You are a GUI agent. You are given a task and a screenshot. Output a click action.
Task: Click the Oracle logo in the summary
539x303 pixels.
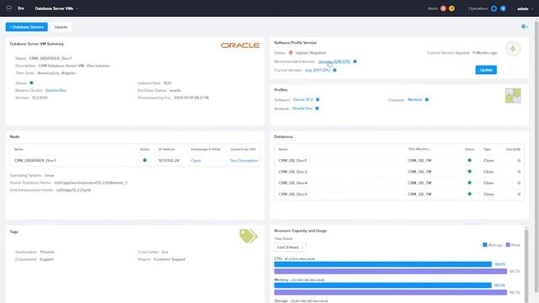click(x=240, y=45)
